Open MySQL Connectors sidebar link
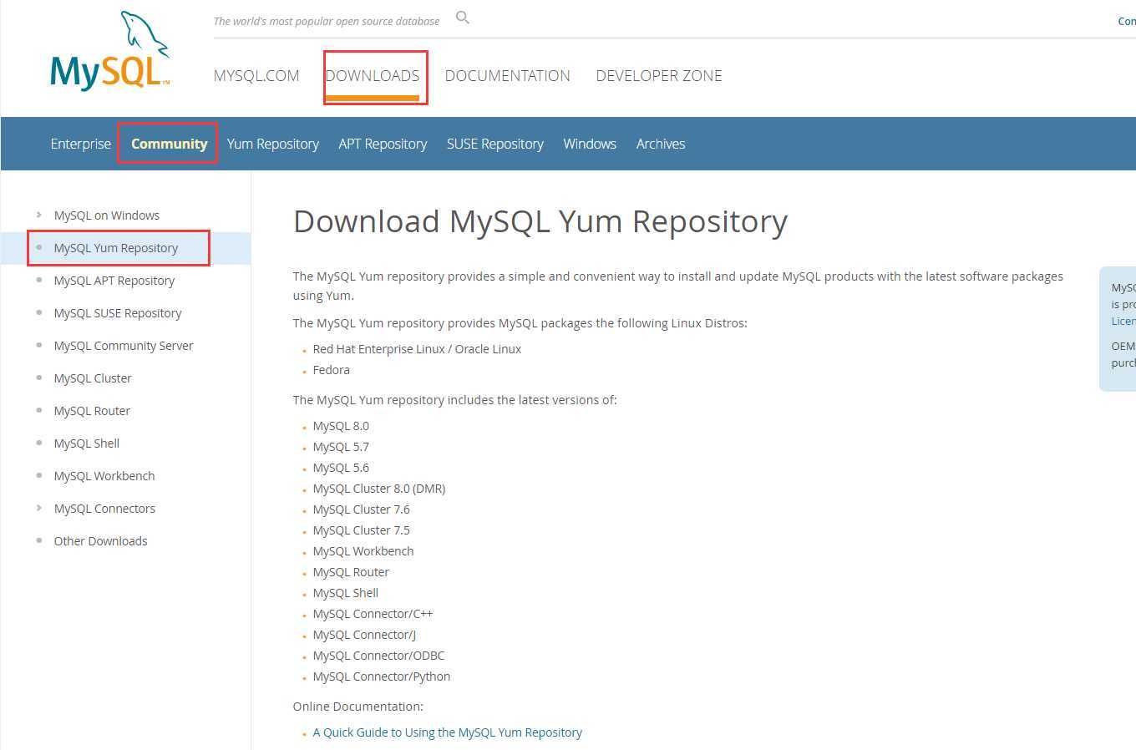Viewport: 1136px width, 750px height. tap(104, 509)
